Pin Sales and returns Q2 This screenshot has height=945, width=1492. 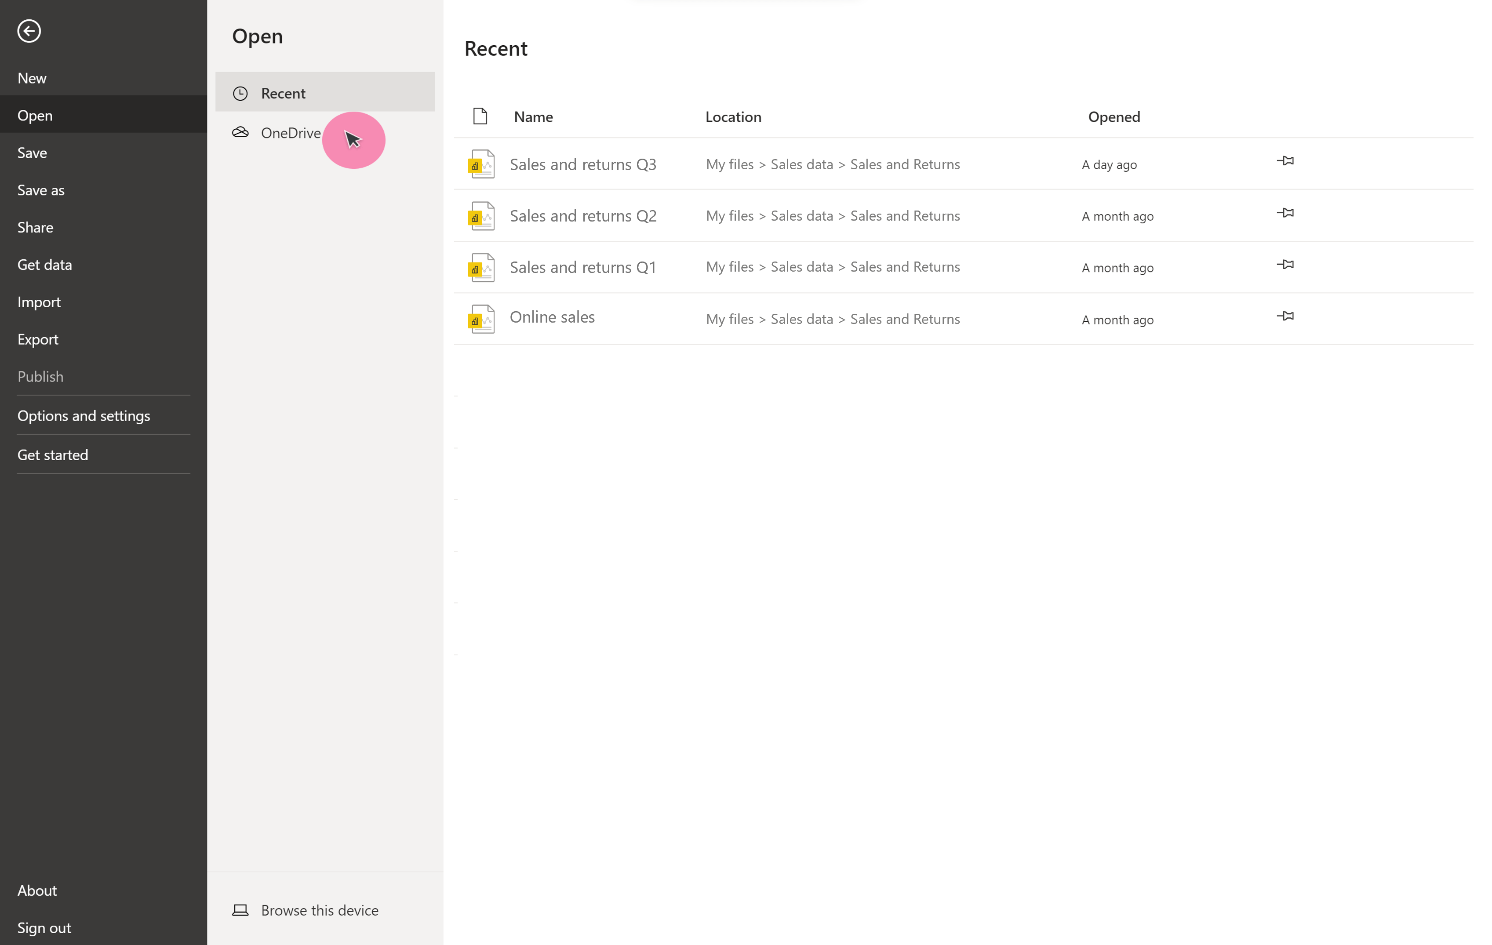coord(1286,212)
